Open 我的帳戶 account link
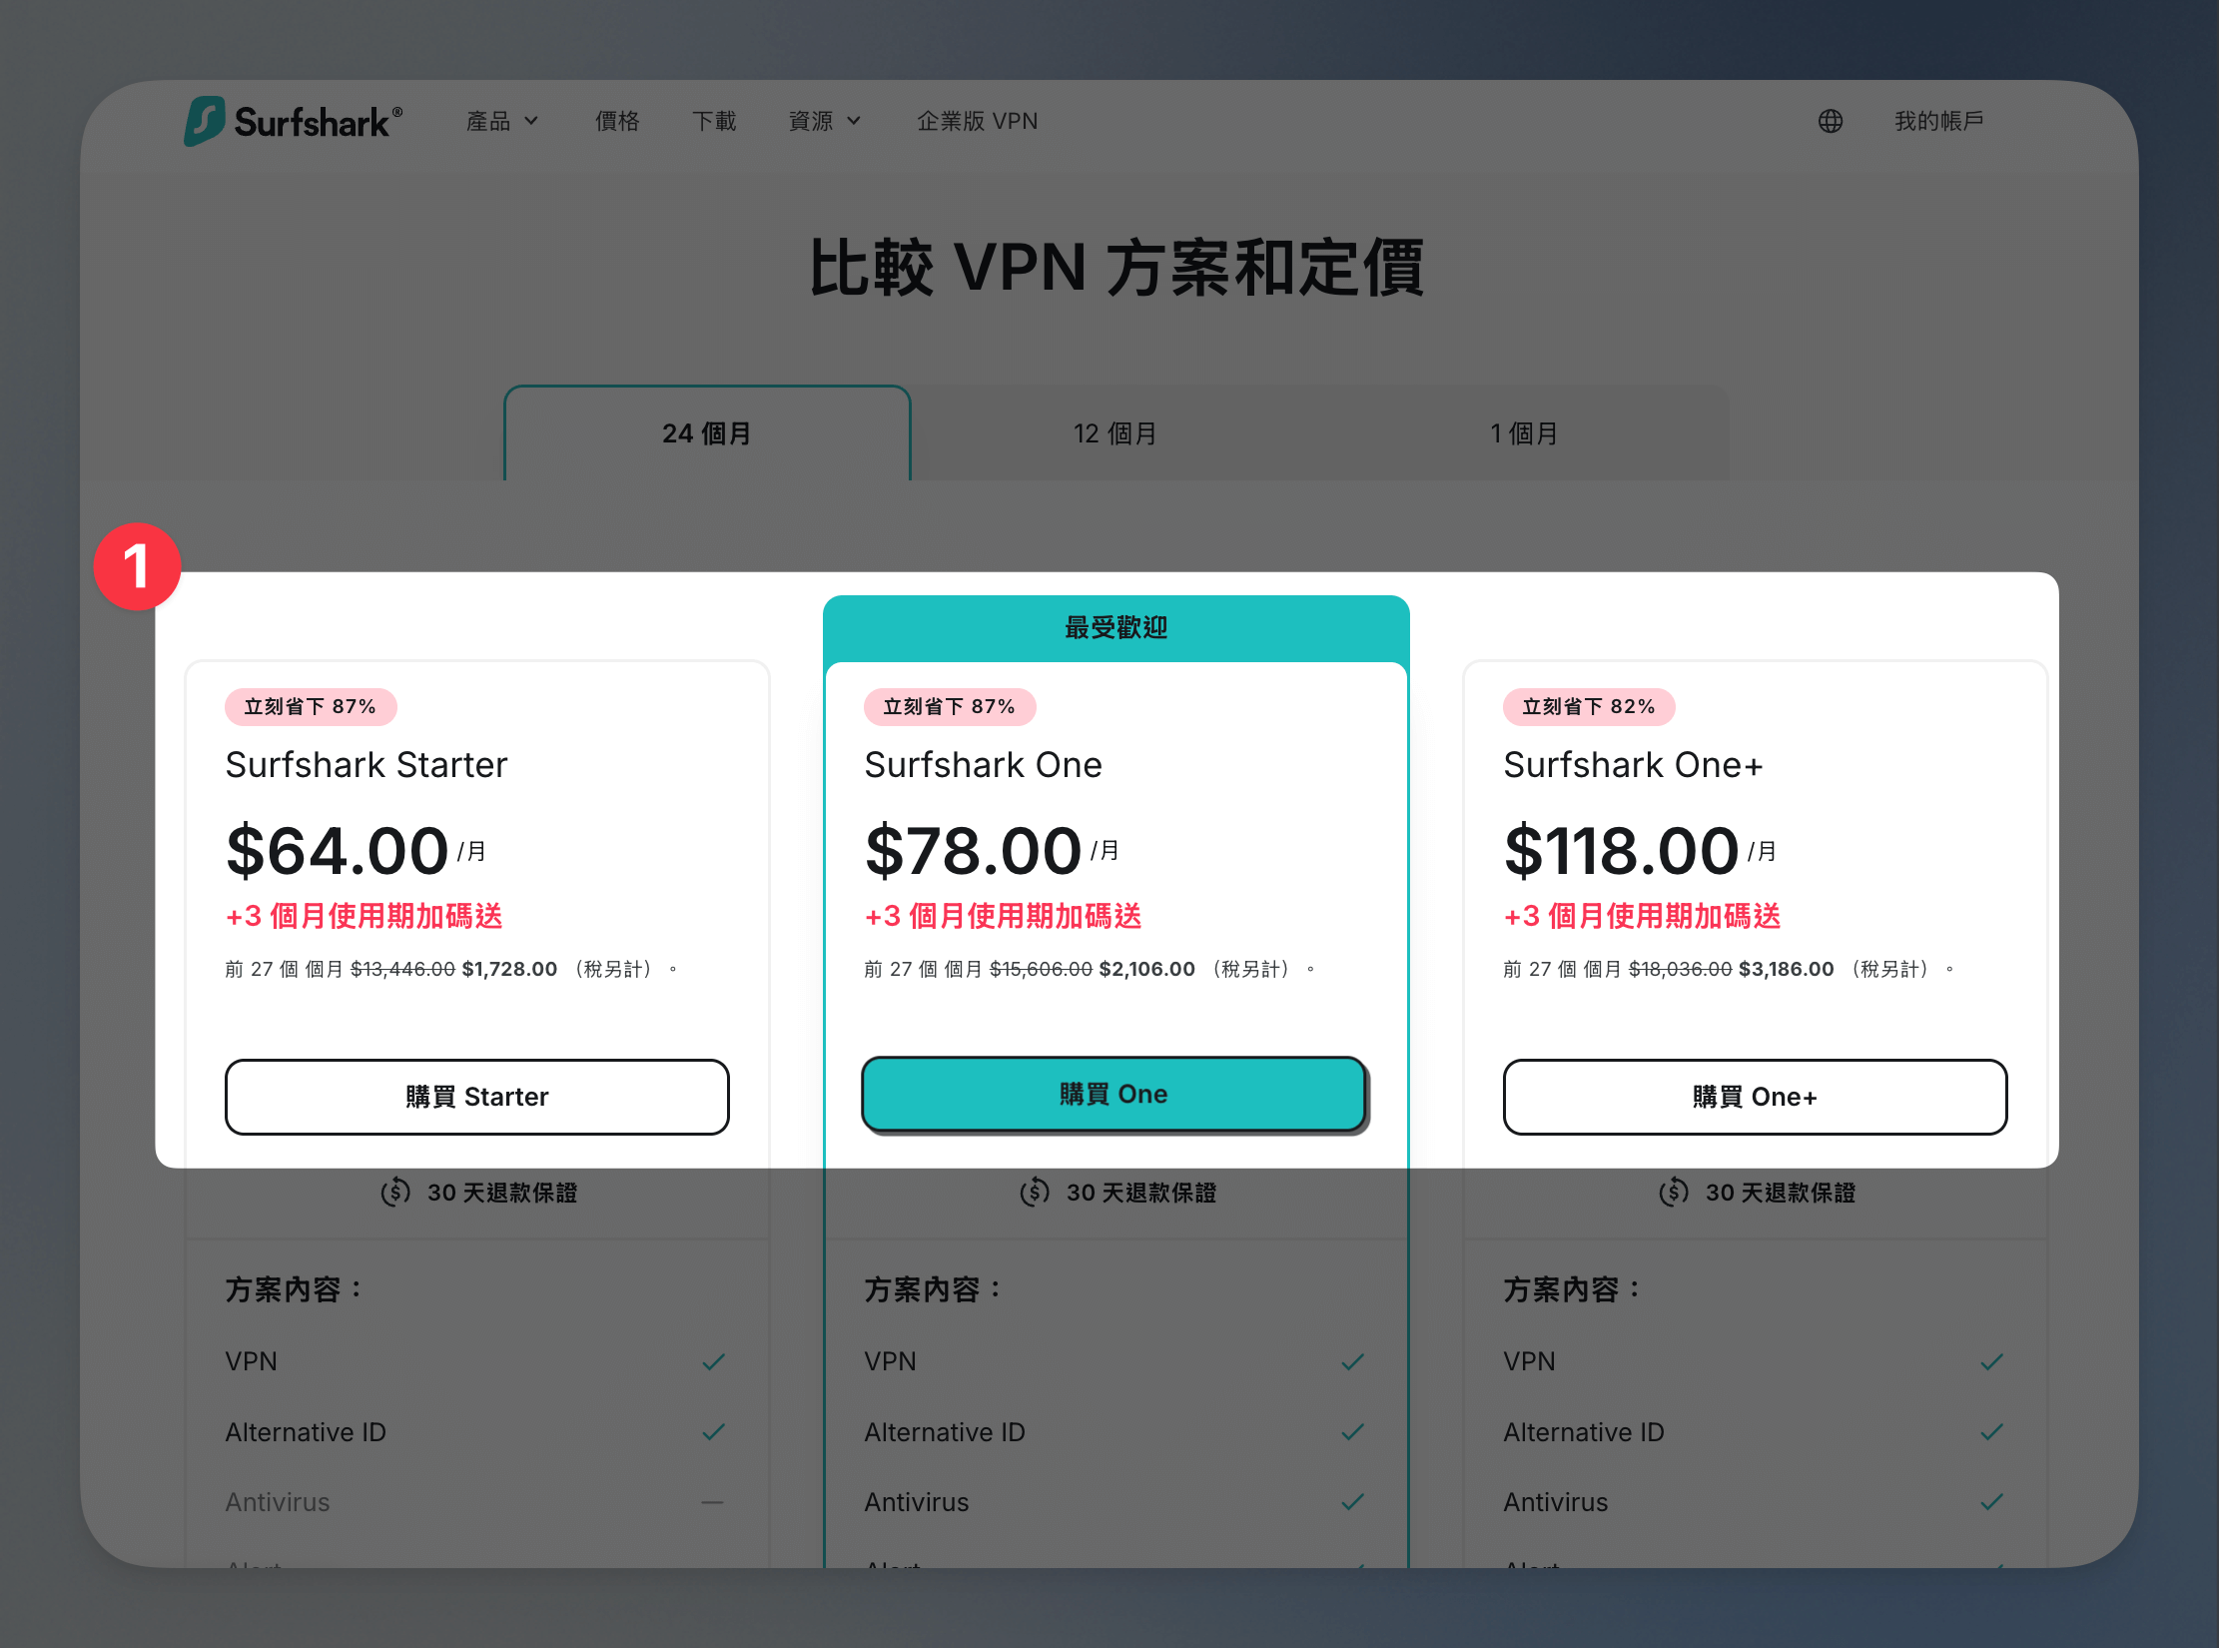 [1939, 122]
